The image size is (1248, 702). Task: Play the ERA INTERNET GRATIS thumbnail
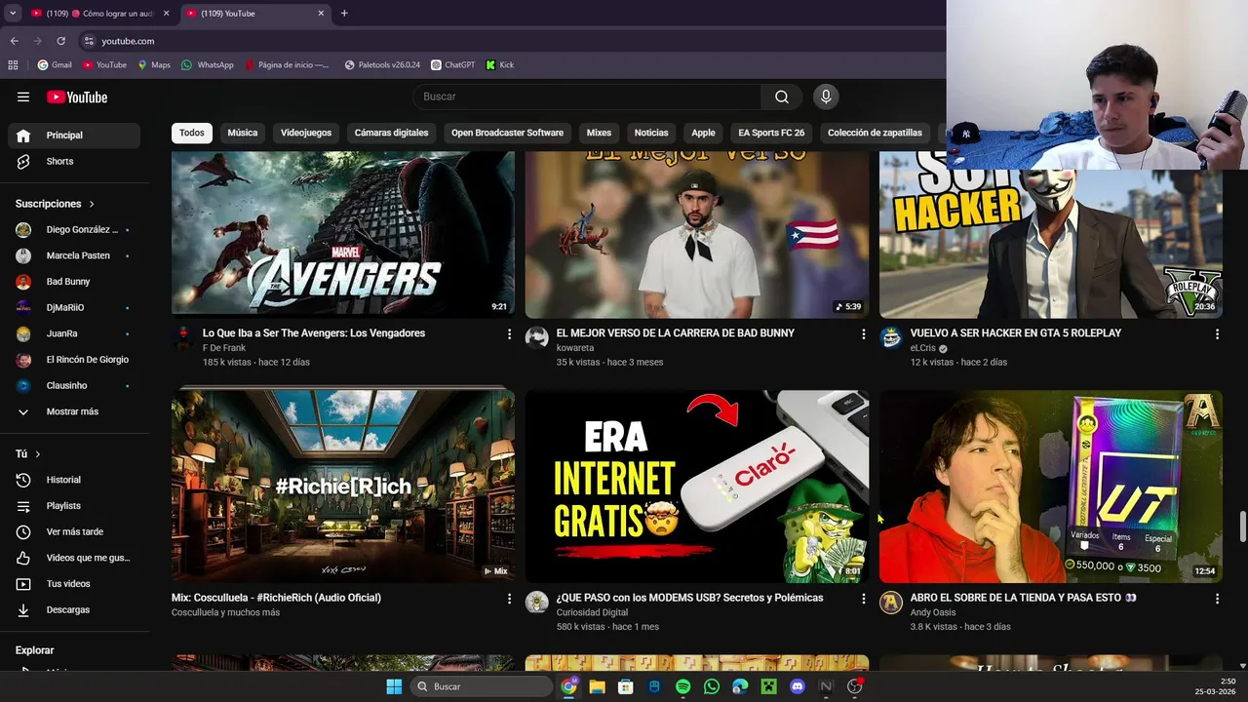[x=697, y=487]
